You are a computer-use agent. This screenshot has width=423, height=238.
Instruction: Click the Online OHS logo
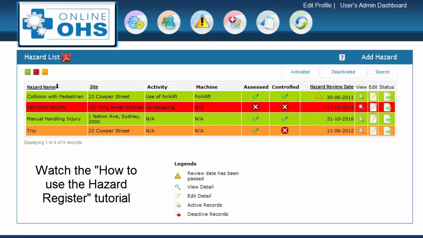pos(67,24)
